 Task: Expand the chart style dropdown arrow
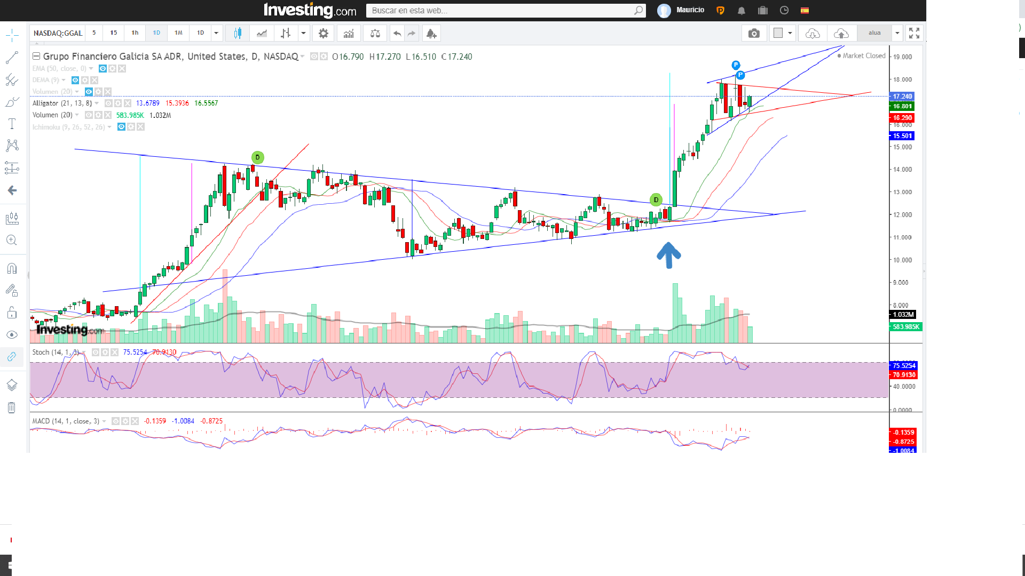coord(303,33)
